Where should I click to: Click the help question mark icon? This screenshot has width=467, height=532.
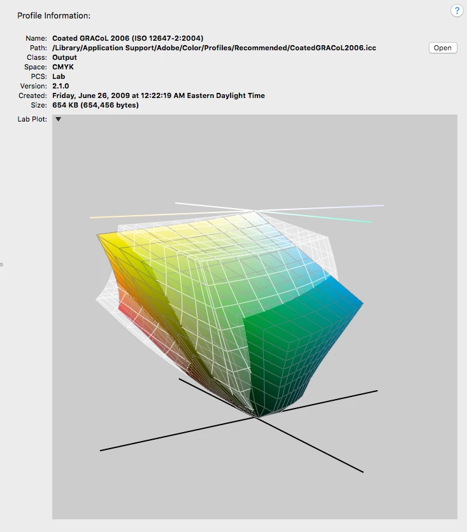click(x=457, y=11)
